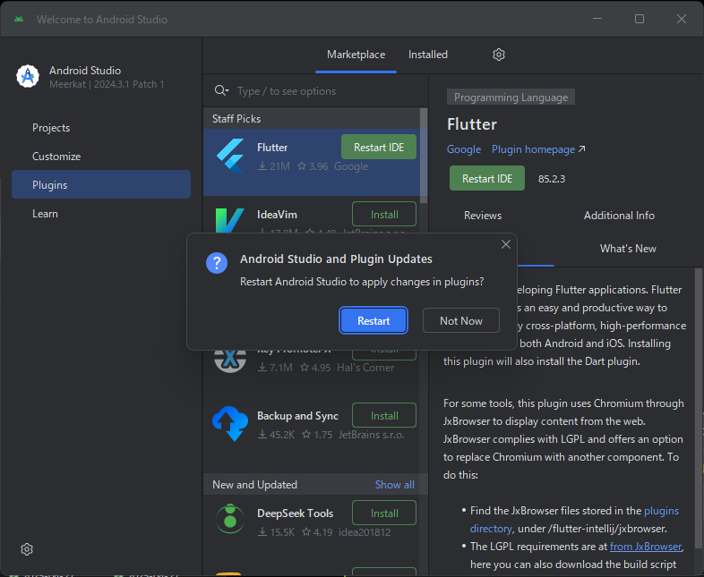Screen dimensions: 704x577
Task: Minimize the Android Studio welcome window
Action: coord(597,19)
